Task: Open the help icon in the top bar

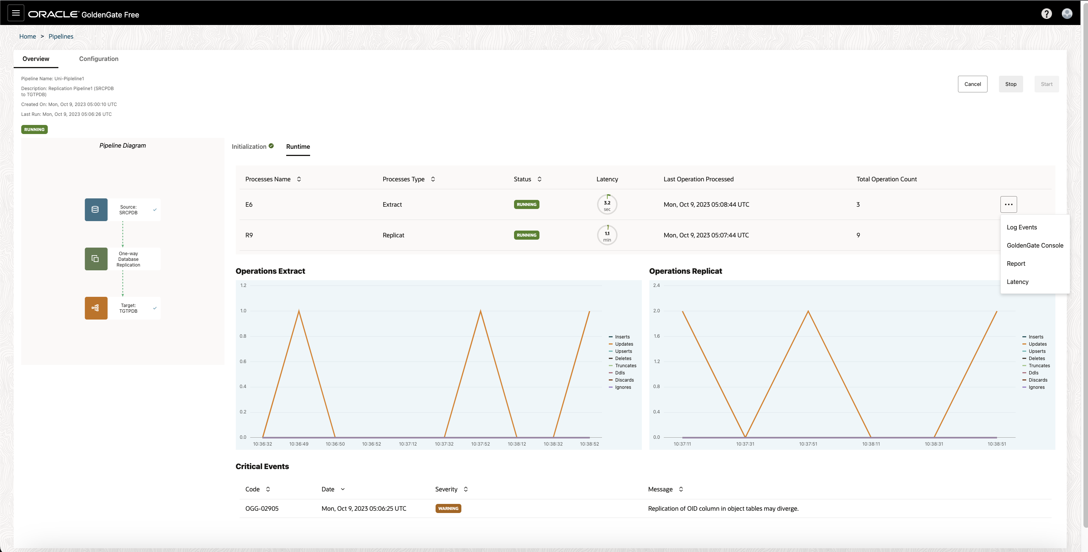Action: [x=1046, y=14]
